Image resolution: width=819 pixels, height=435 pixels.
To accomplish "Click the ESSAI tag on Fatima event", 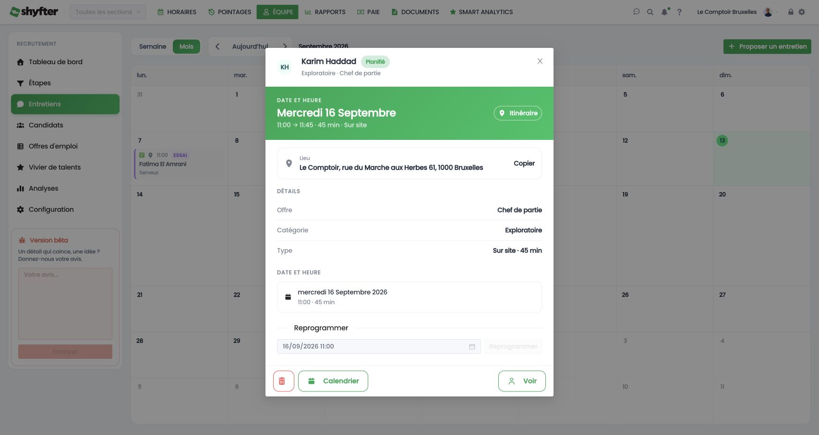I will click(180, 155).
